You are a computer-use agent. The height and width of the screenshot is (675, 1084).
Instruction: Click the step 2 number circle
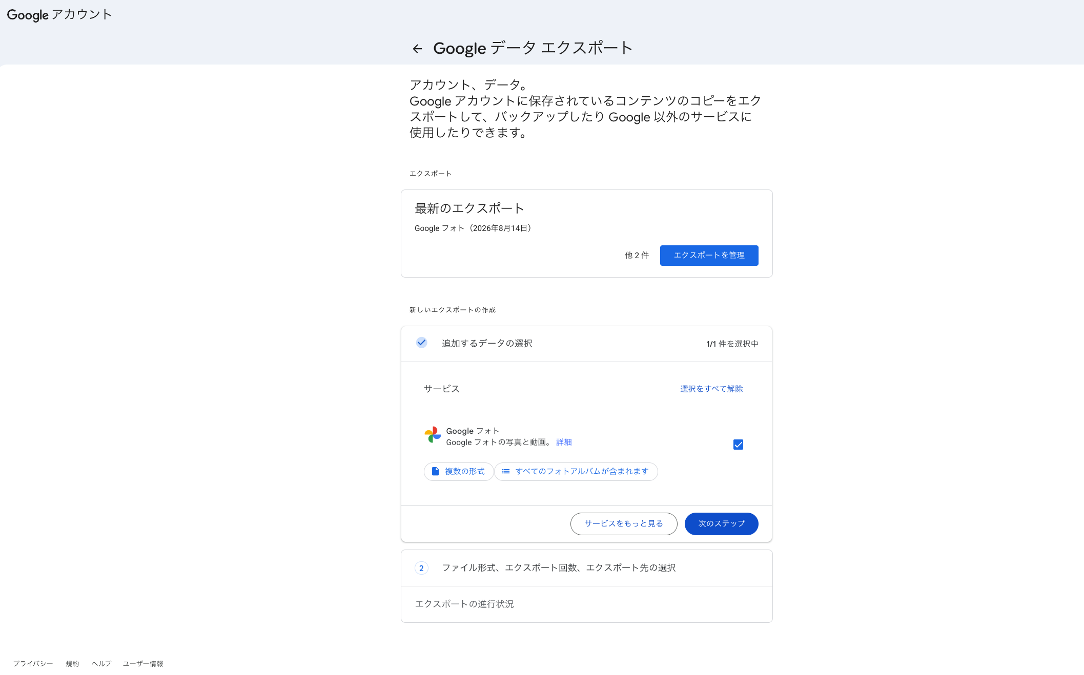421,568
